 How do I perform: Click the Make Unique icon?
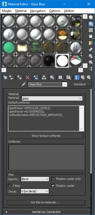point(44,77)
